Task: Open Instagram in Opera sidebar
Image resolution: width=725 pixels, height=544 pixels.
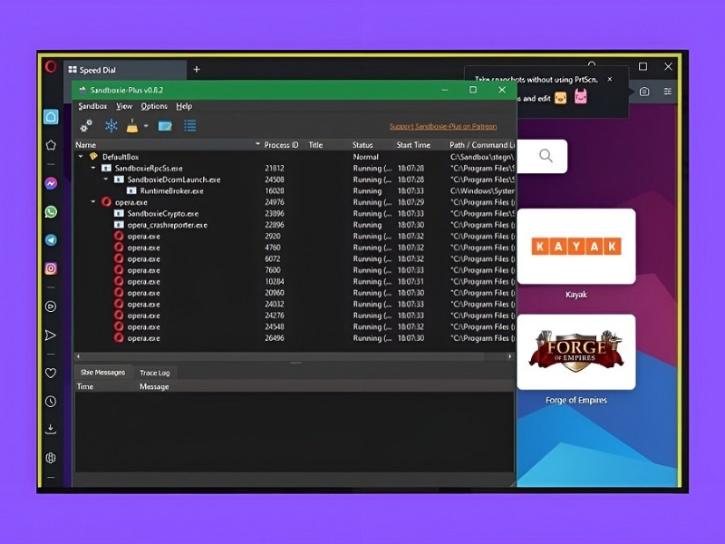Action: click(x=51, y=268)
